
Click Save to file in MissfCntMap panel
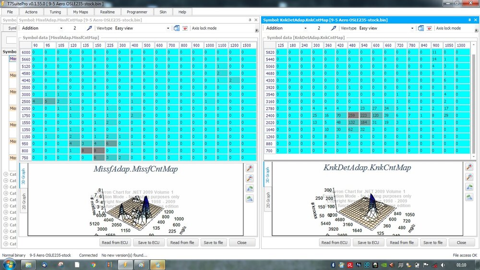(214, 243)
